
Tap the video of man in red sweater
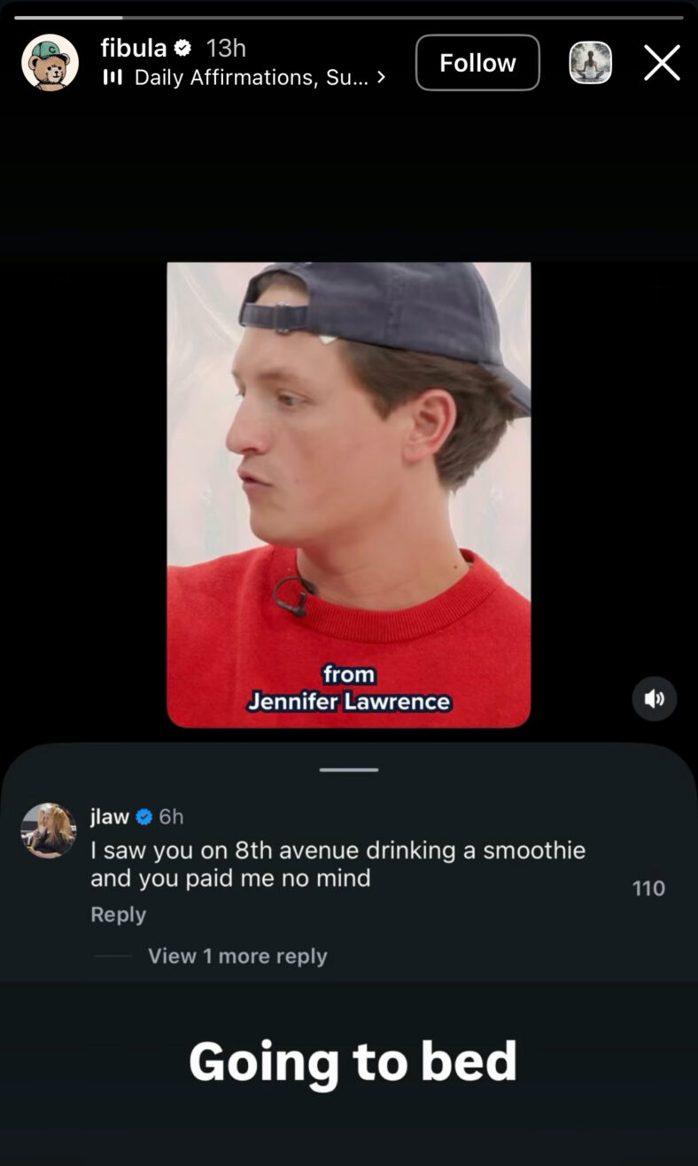point(349,495)
